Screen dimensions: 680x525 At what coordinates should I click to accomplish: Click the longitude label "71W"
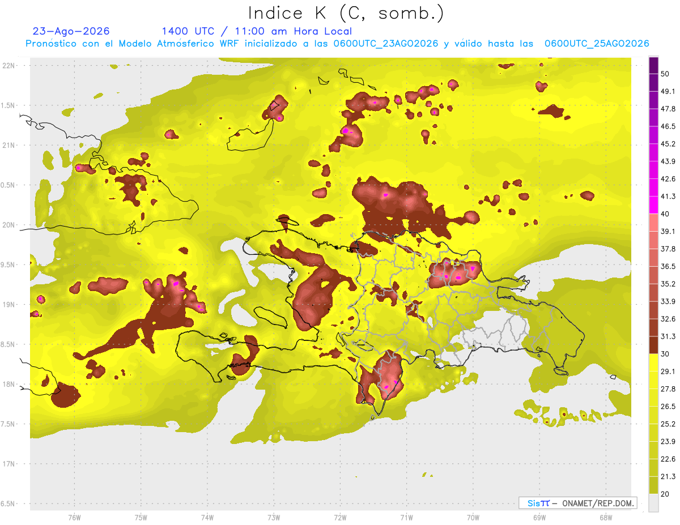click(406, 518)
